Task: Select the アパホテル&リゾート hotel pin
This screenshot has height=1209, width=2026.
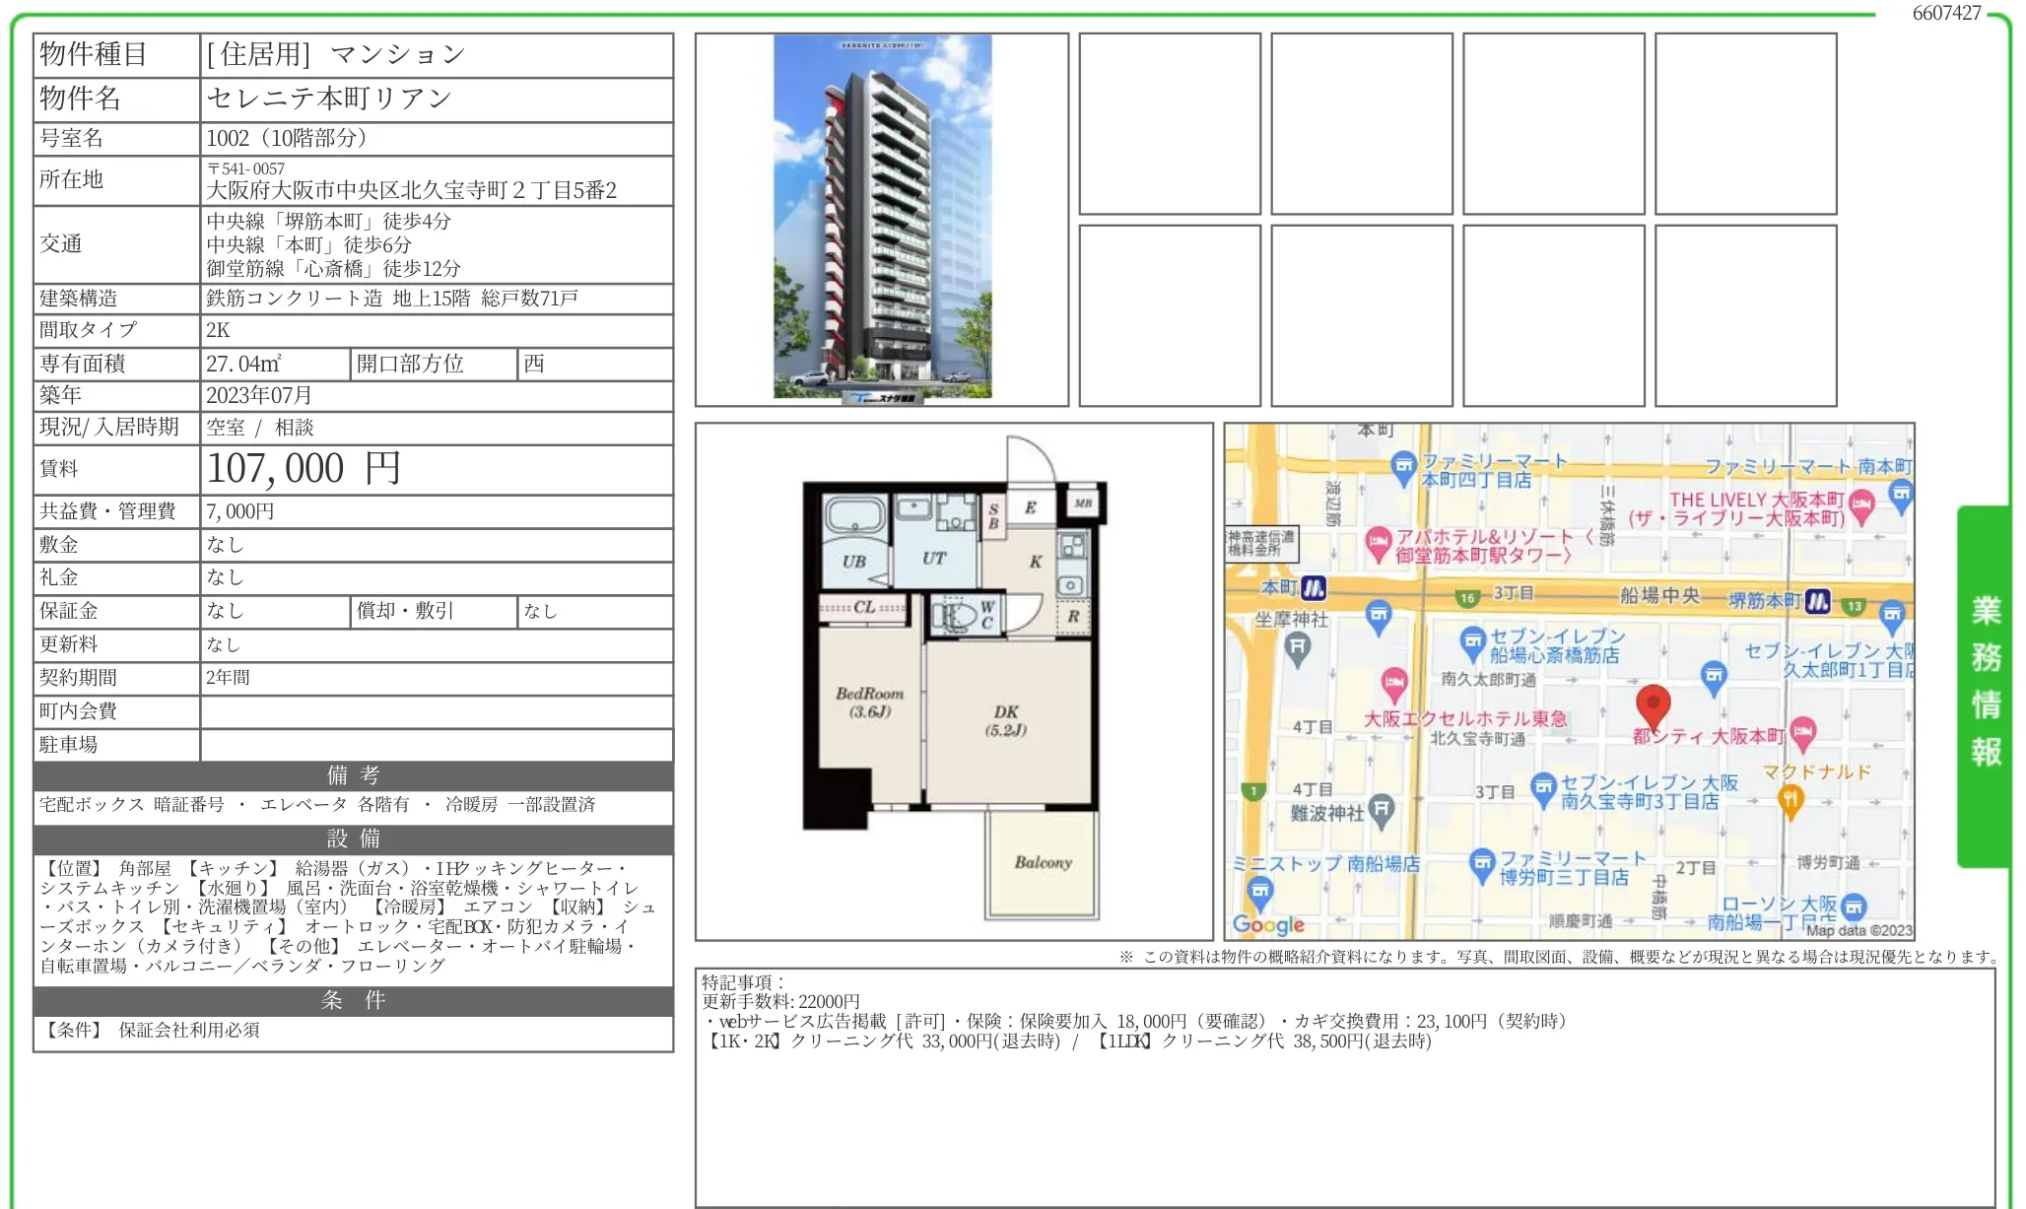Action: click(x=1380, y=541)
